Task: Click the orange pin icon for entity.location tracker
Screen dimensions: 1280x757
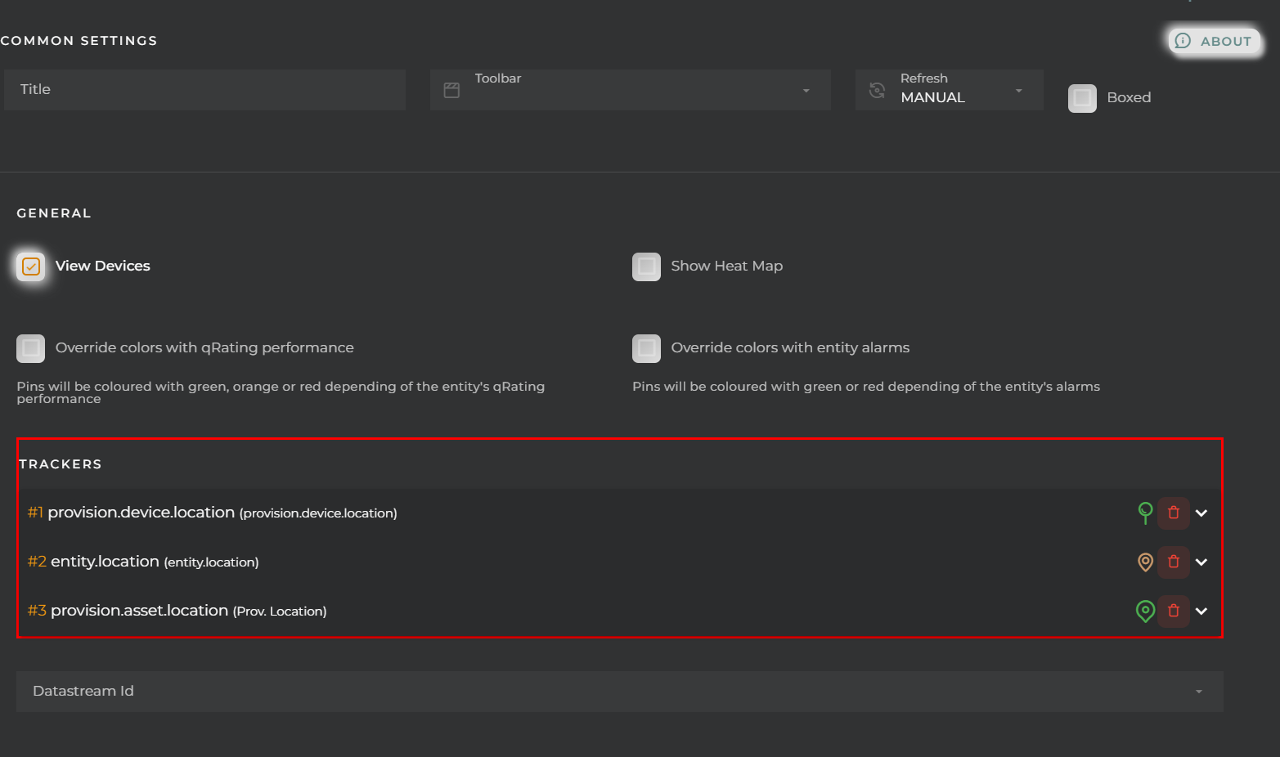Action: (1145, 562)
